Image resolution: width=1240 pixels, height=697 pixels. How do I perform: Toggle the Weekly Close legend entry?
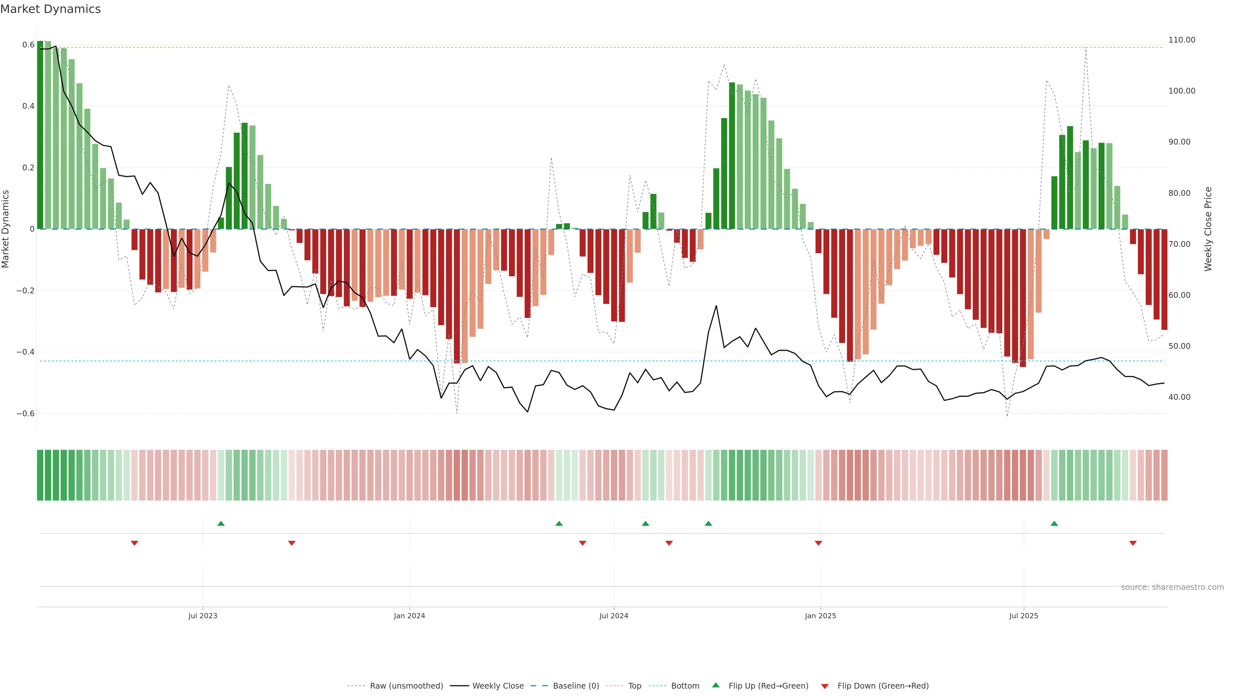498,686
